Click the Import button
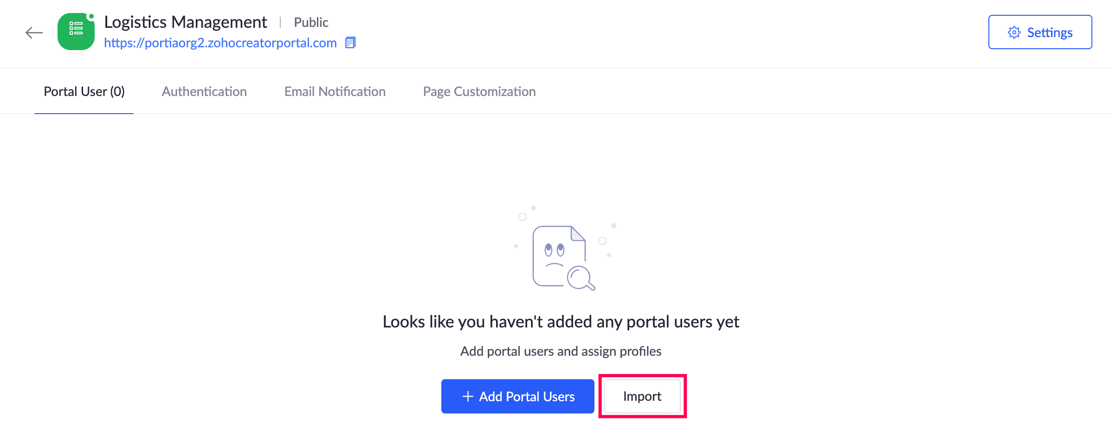This screenshot has width=1110, height=436. [x=642, y=396]
